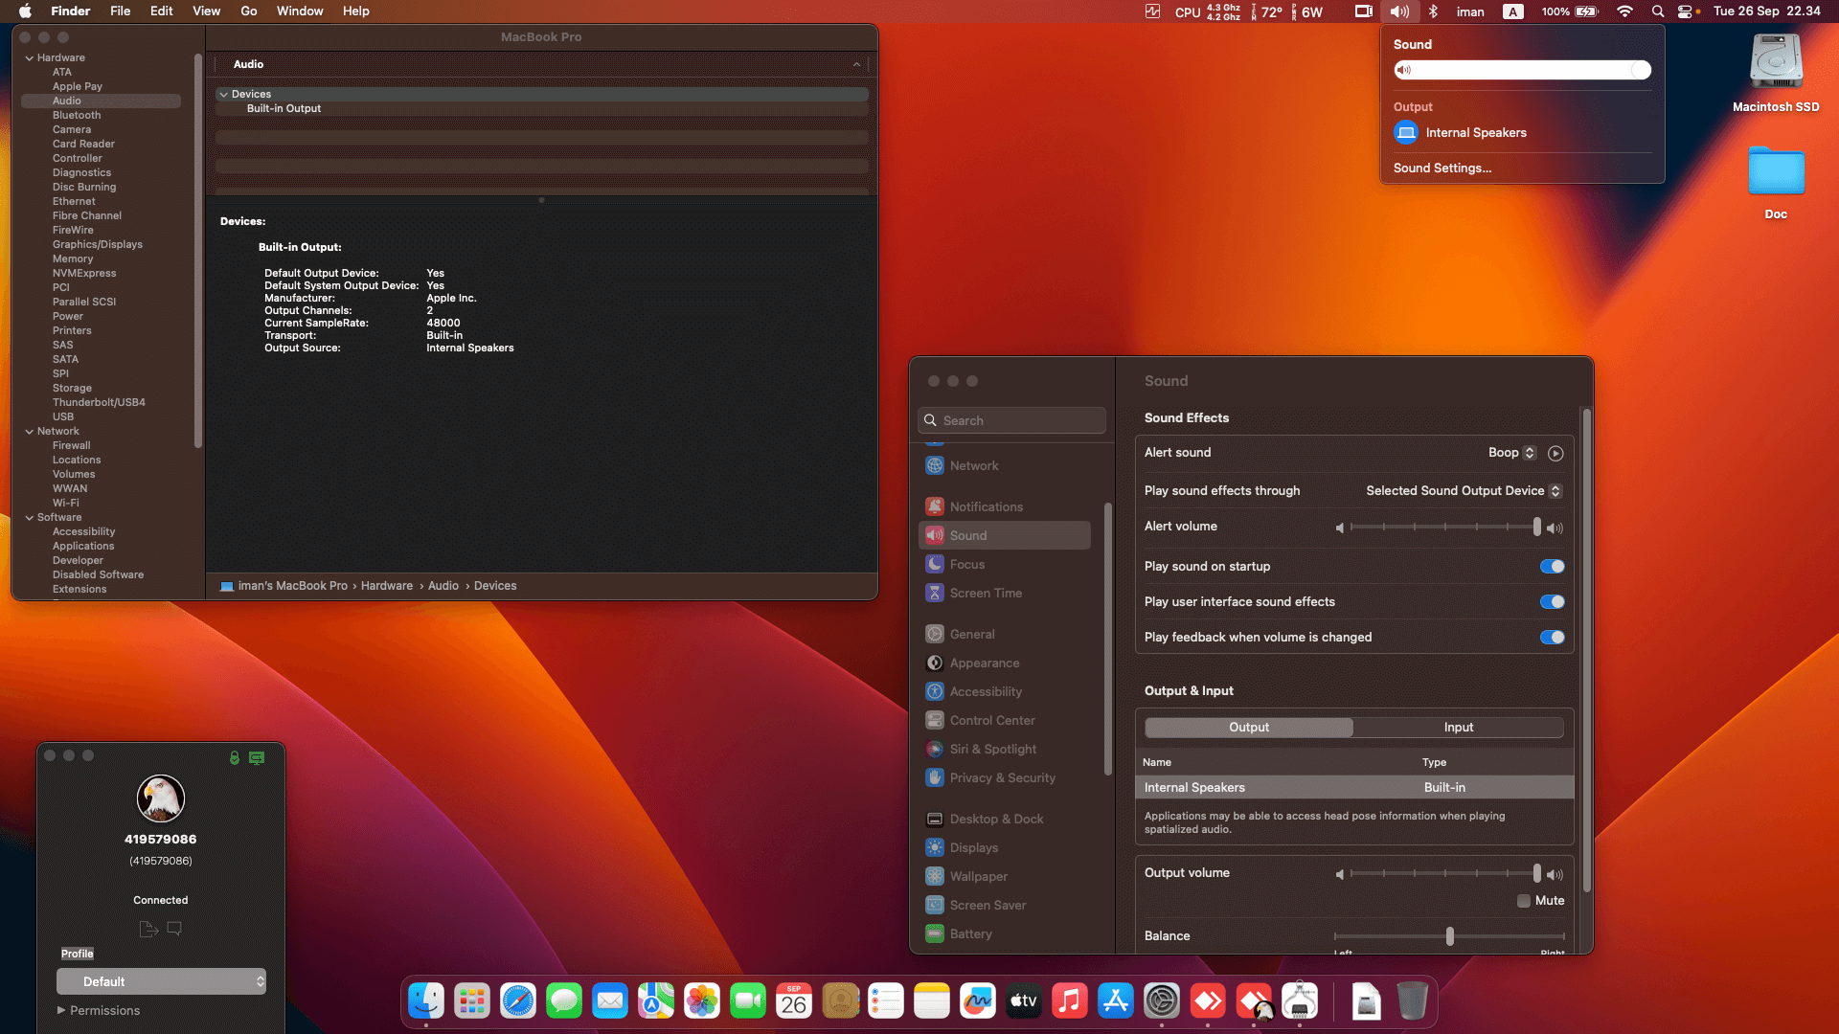Click the Search field in System Settings
The width and height of the screenshot is (1839, 1034).
1011,419
